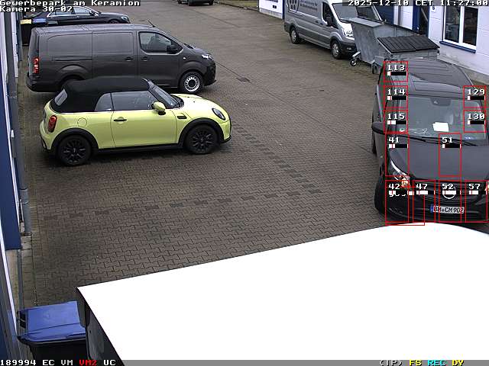The image size is (489, 366).
Task: Click the Kamera 30-02 camera name label
Action: tap(37, 9)
